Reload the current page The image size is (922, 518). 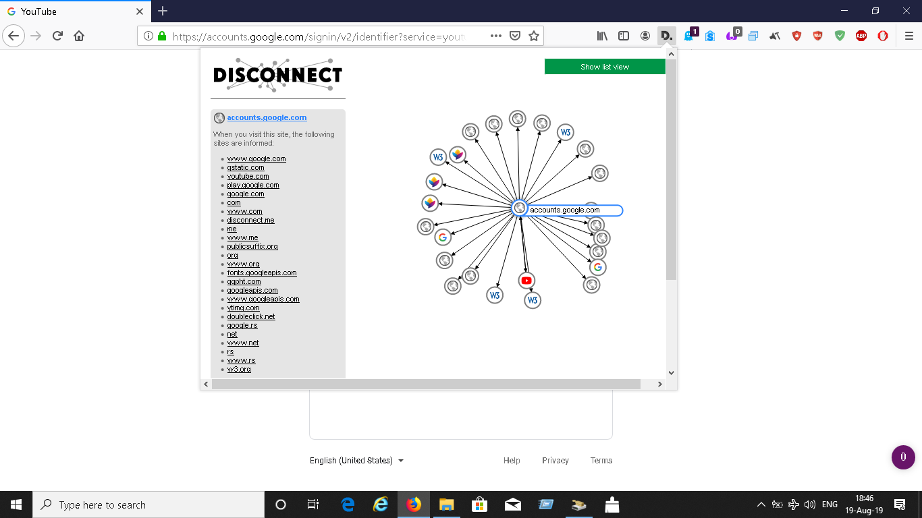[57, 36]
